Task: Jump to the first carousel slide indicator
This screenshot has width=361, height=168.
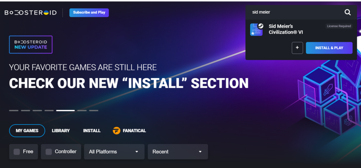Action: [x=14, y=111]
